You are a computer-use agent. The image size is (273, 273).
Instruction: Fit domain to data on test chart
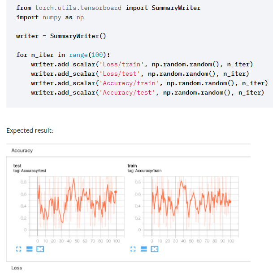(x=40, y=249)
